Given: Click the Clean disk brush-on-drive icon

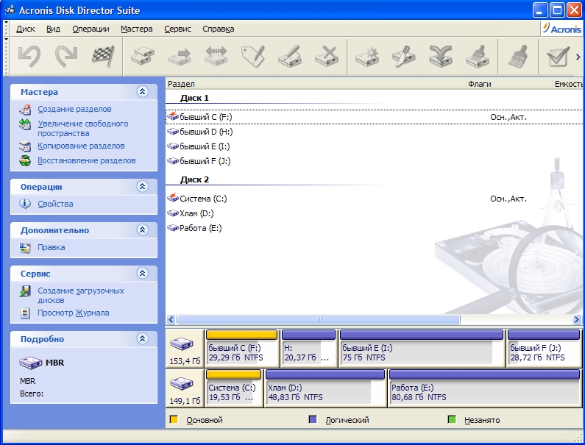Looking at the screenshot, I should click(478, 57).
